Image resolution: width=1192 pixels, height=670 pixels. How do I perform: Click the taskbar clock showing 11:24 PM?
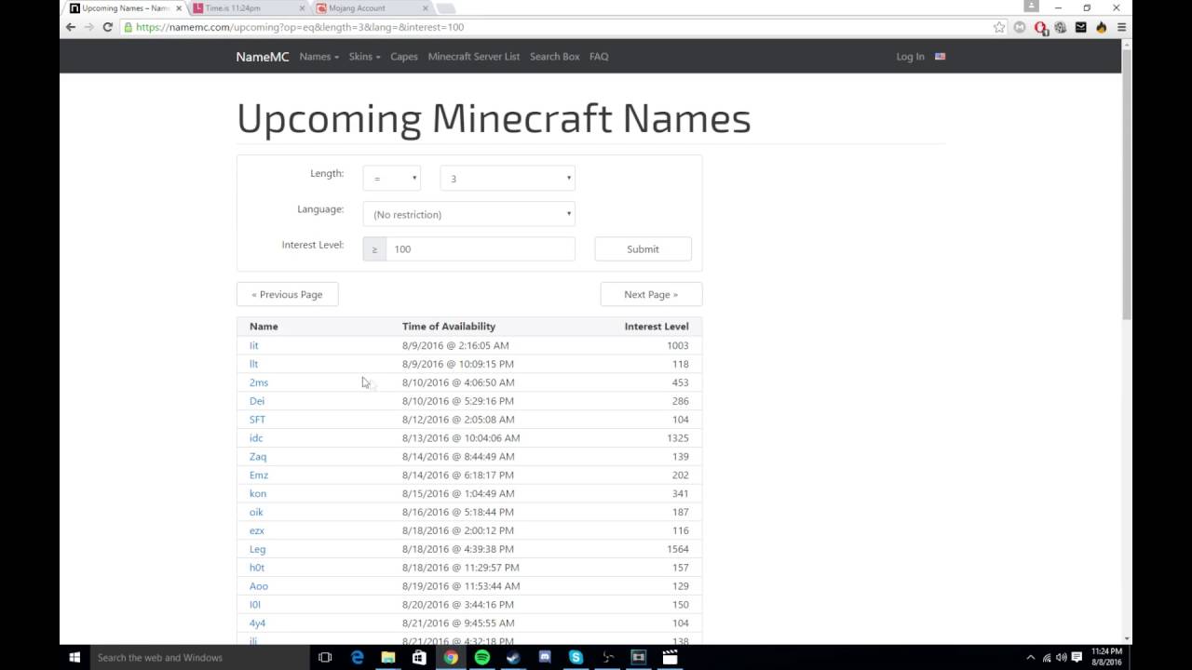pos(1106,657)
